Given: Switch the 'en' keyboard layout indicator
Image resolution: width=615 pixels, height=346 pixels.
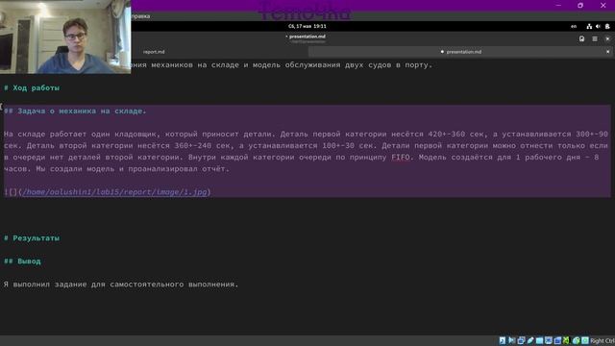Looking at the screenshot, I should tap(574, 26).
